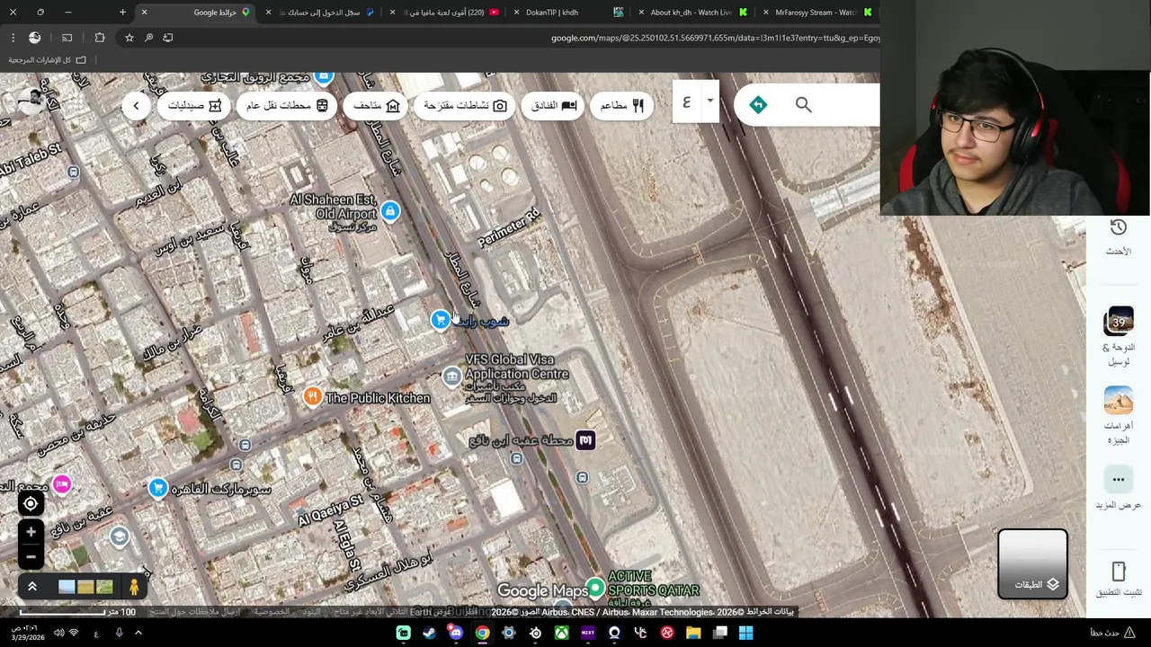Click the Active Sports Qatar green marker
Screen dimensions: 1151x647
(x=595, y=588)
